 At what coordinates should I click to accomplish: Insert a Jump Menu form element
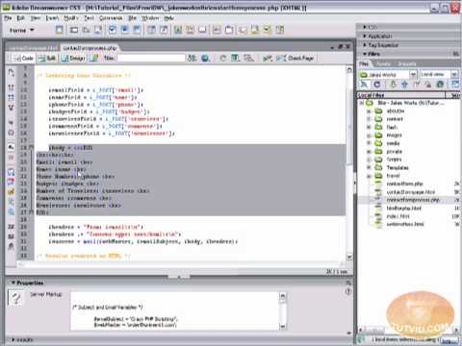pyautogui.click(x=164, y=30)
